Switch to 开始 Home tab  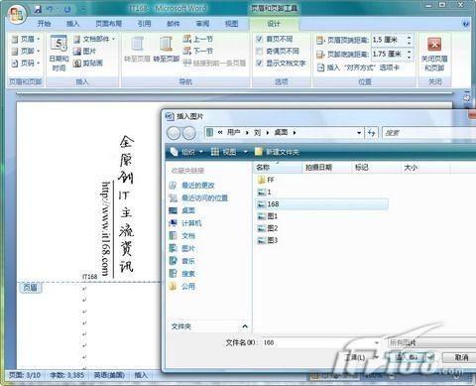tap(44, 24)
